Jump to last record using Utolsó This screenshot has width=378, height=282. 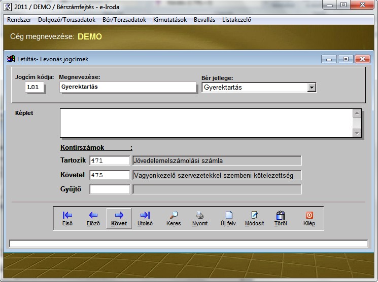coord(145,218)
